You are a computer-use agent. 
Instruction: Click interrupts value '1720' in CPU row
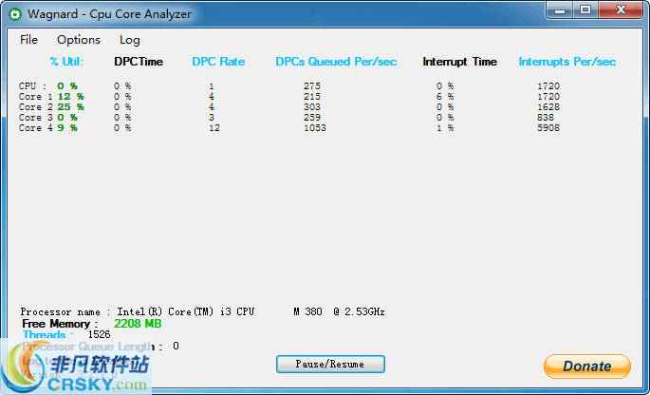coord(548,85)
